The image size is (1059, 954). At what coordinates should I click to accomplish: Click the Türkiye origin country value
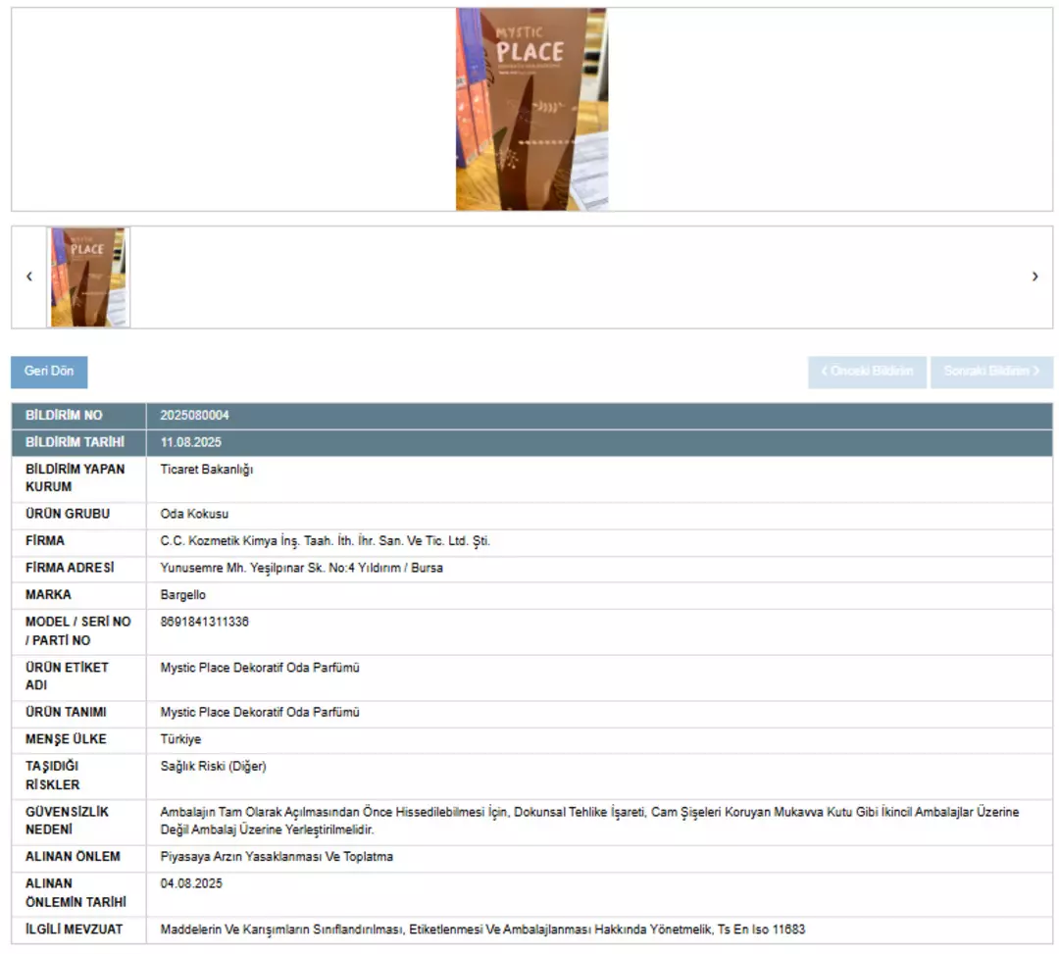180,739
